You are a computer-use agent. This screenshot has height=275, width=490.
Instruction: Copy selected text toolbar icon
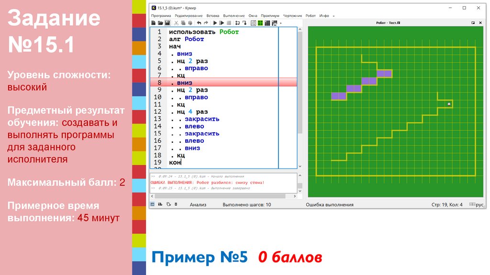[183, 23]
